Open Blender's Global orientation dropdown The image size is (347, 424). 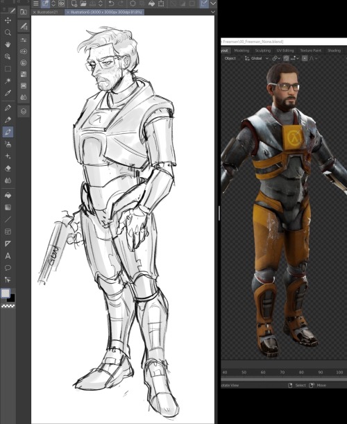pos(256,58)
